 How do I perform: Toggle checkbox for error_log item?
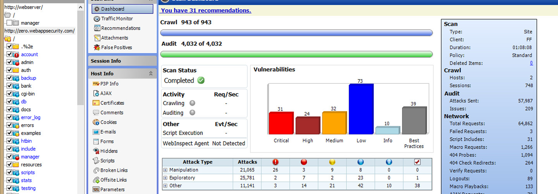pos(10,117)
